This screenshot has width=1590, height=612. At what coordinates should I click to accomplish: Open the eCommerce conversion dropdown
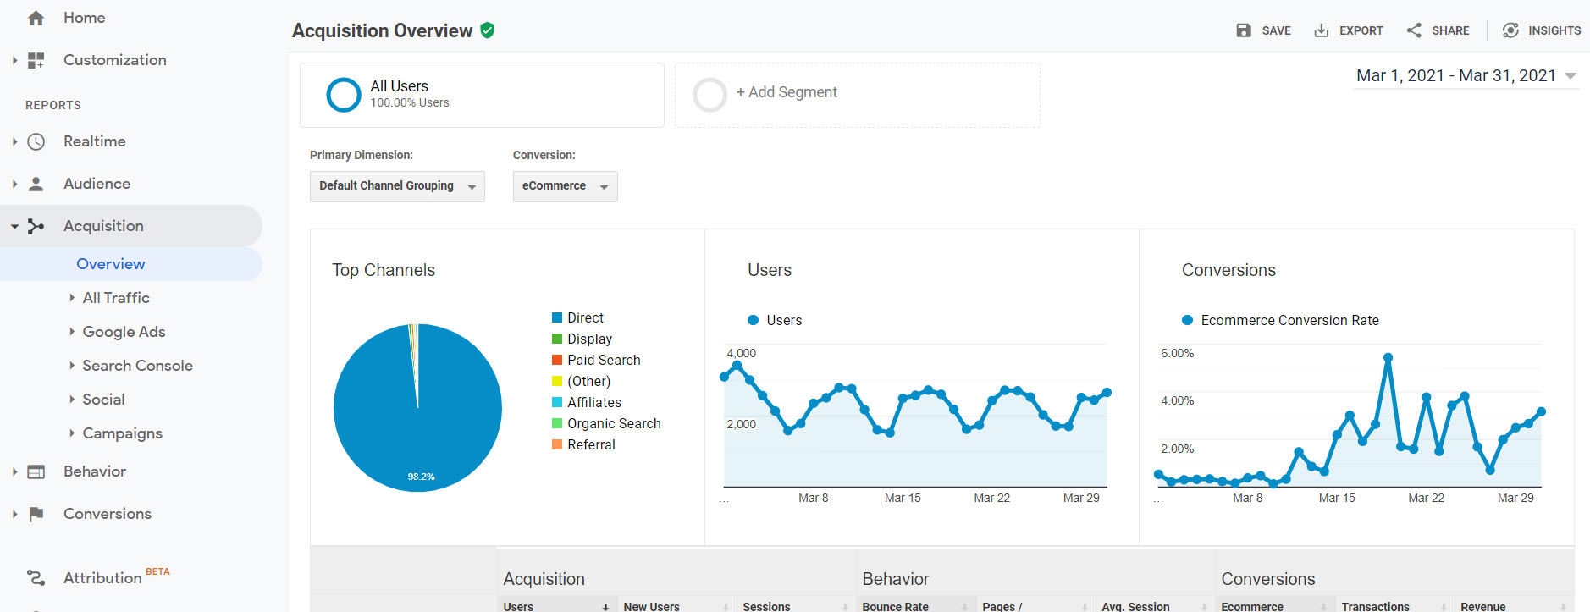[565, 186]
